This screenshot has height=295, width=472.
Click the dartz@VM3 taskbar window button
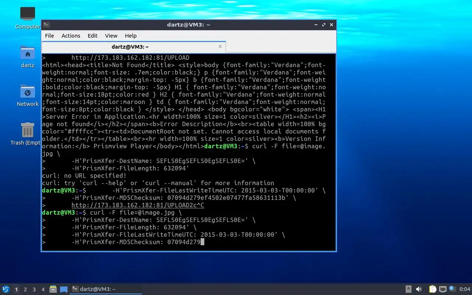106,289
